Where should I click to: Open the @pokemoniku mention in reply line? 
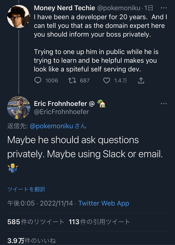pos(51,126)
